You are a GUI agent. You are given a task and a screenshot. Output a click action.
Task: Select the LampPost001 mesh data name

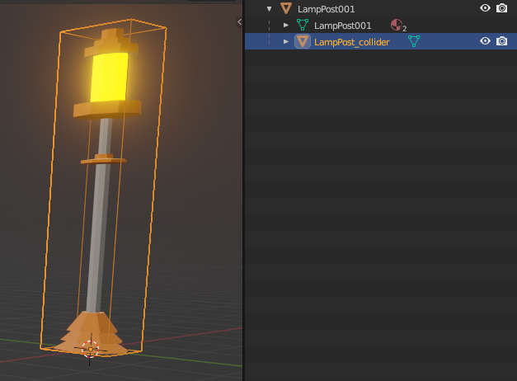point(342,26)
